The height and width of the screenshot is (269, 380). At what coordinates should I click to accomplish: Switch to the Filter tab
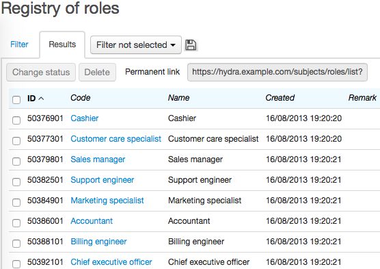coord(19,44)
